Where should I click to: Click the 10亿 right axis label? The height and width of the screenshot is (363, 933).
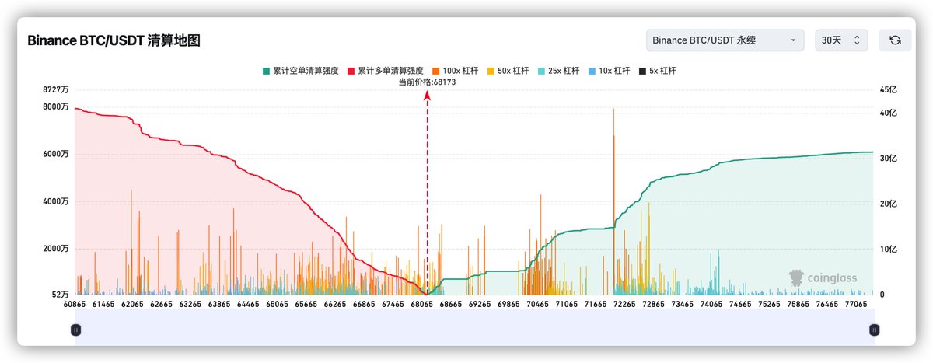[889, 250]
